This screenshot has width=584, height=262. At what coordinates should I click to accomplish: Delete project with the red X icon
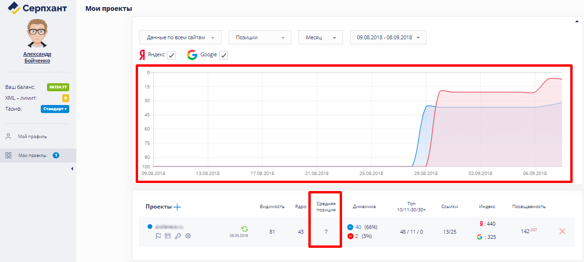point(562,231)
